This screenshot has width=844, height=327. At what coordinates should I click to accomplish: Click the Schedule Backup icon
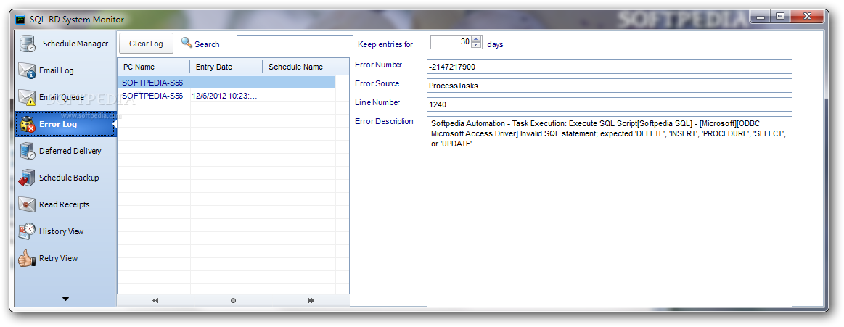tap(28, 178)
